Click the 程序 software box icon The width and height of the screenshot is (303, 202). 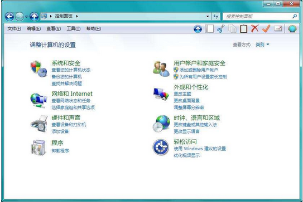click(39, 147)
